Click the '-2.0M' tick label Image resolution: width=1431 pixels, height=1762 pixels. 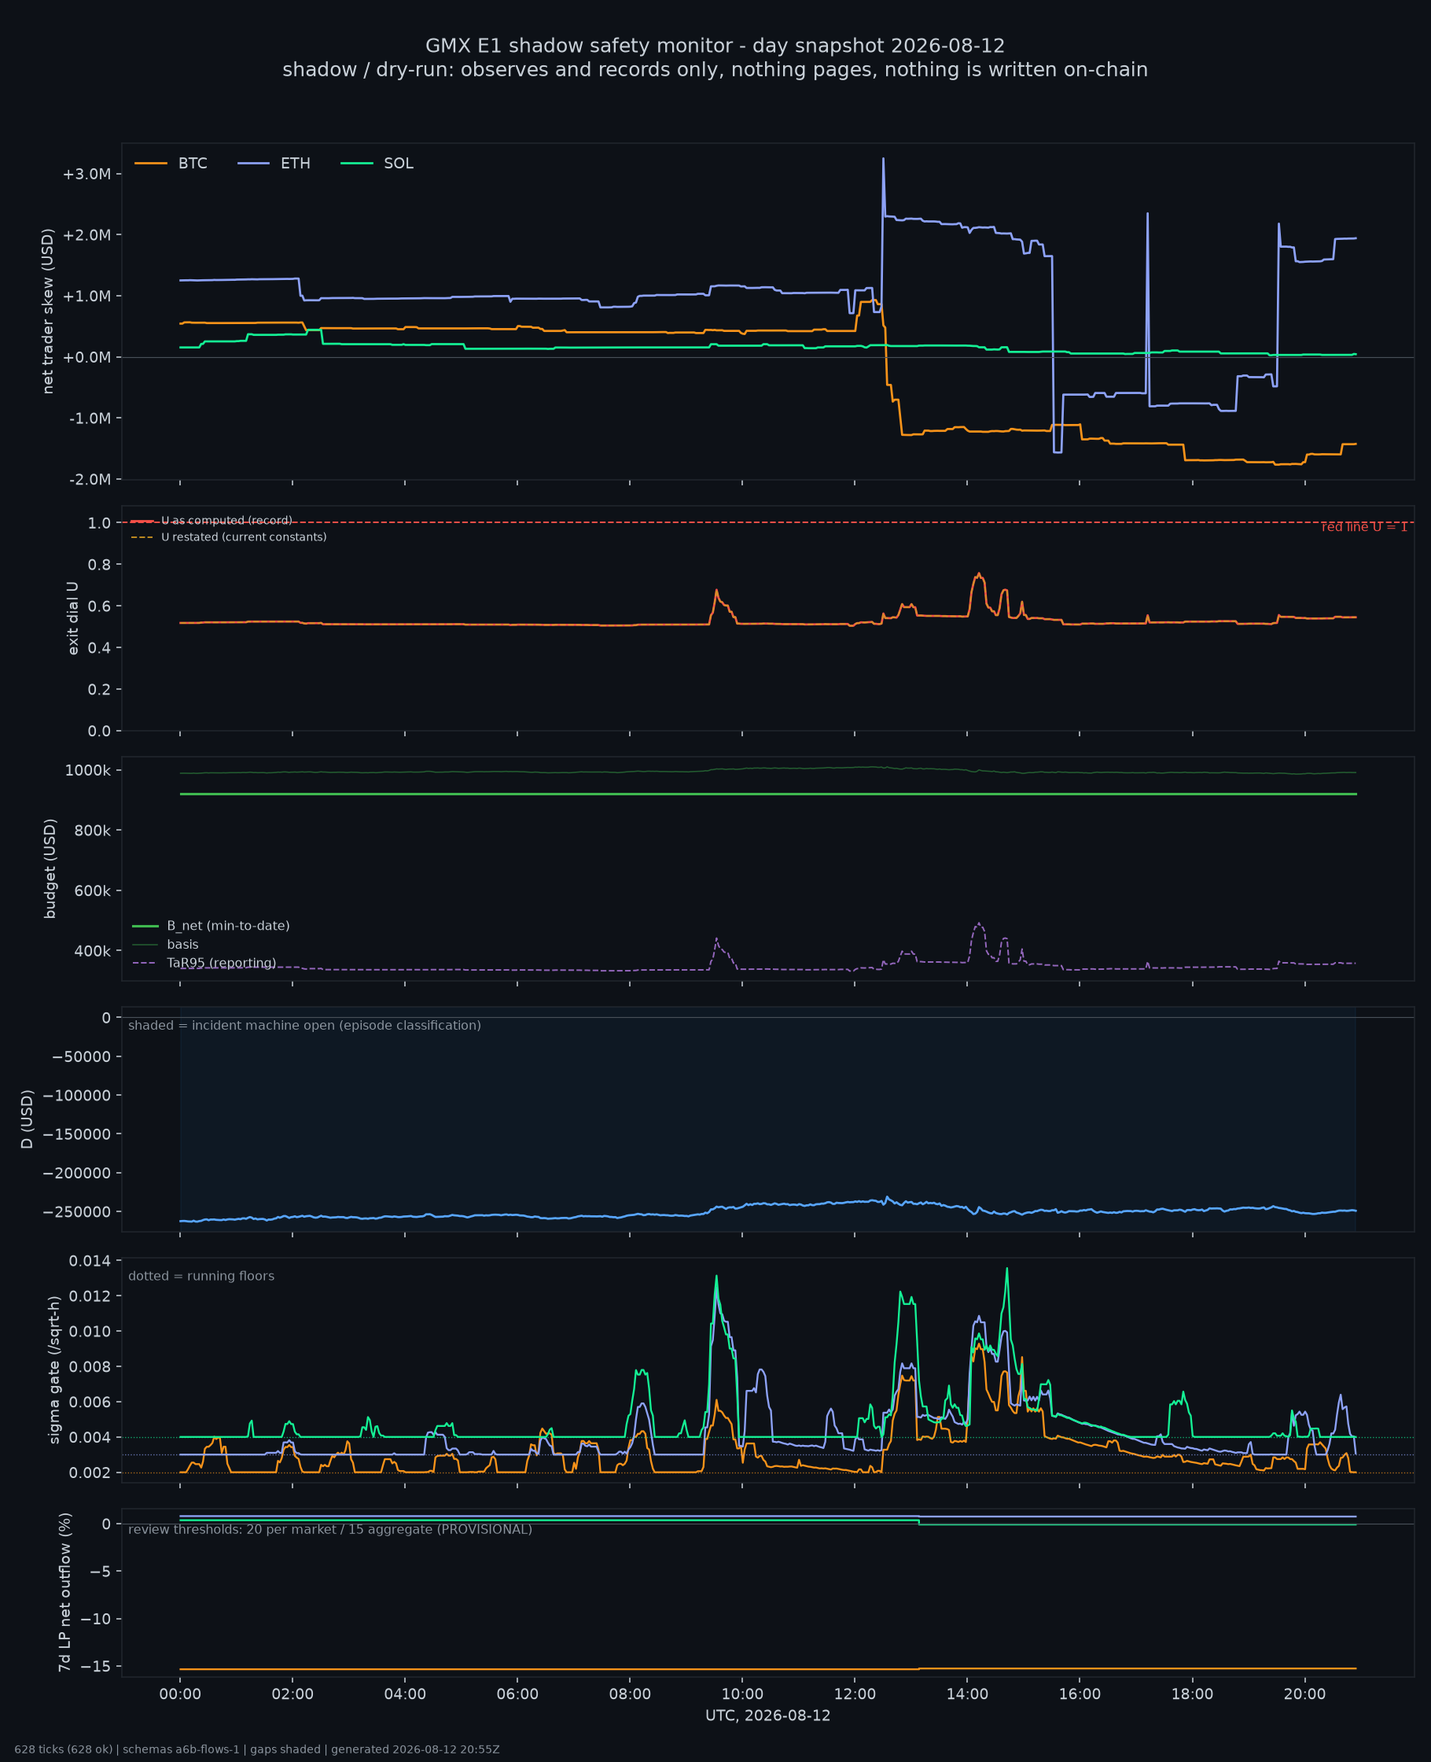[x=89, y=479]
